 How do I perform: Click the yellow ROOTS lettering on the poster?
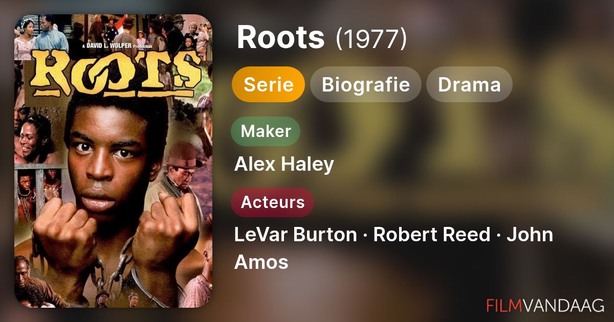[114, 73]
